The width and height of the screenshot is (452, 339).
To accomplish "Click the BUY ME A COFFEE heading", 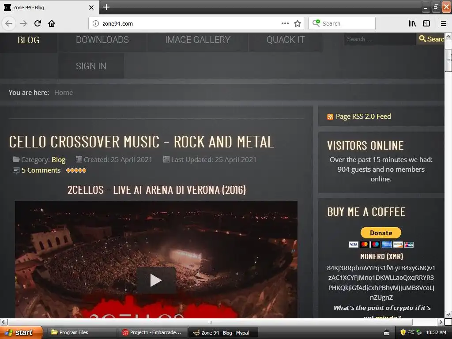I will 366,212.
